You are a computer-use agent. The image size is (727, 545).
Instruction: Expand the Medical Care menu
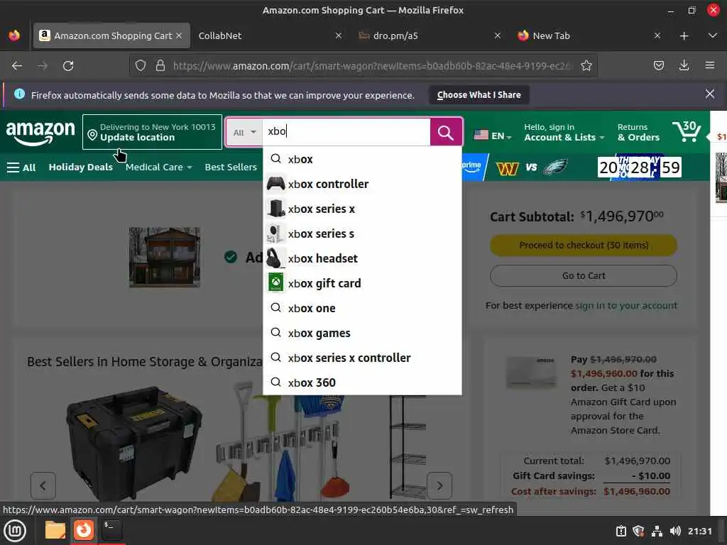158,167
